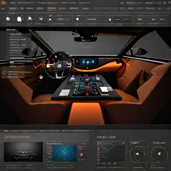
Task: Click the spiral swirl tool icon
Action: (x=41, y=18)
